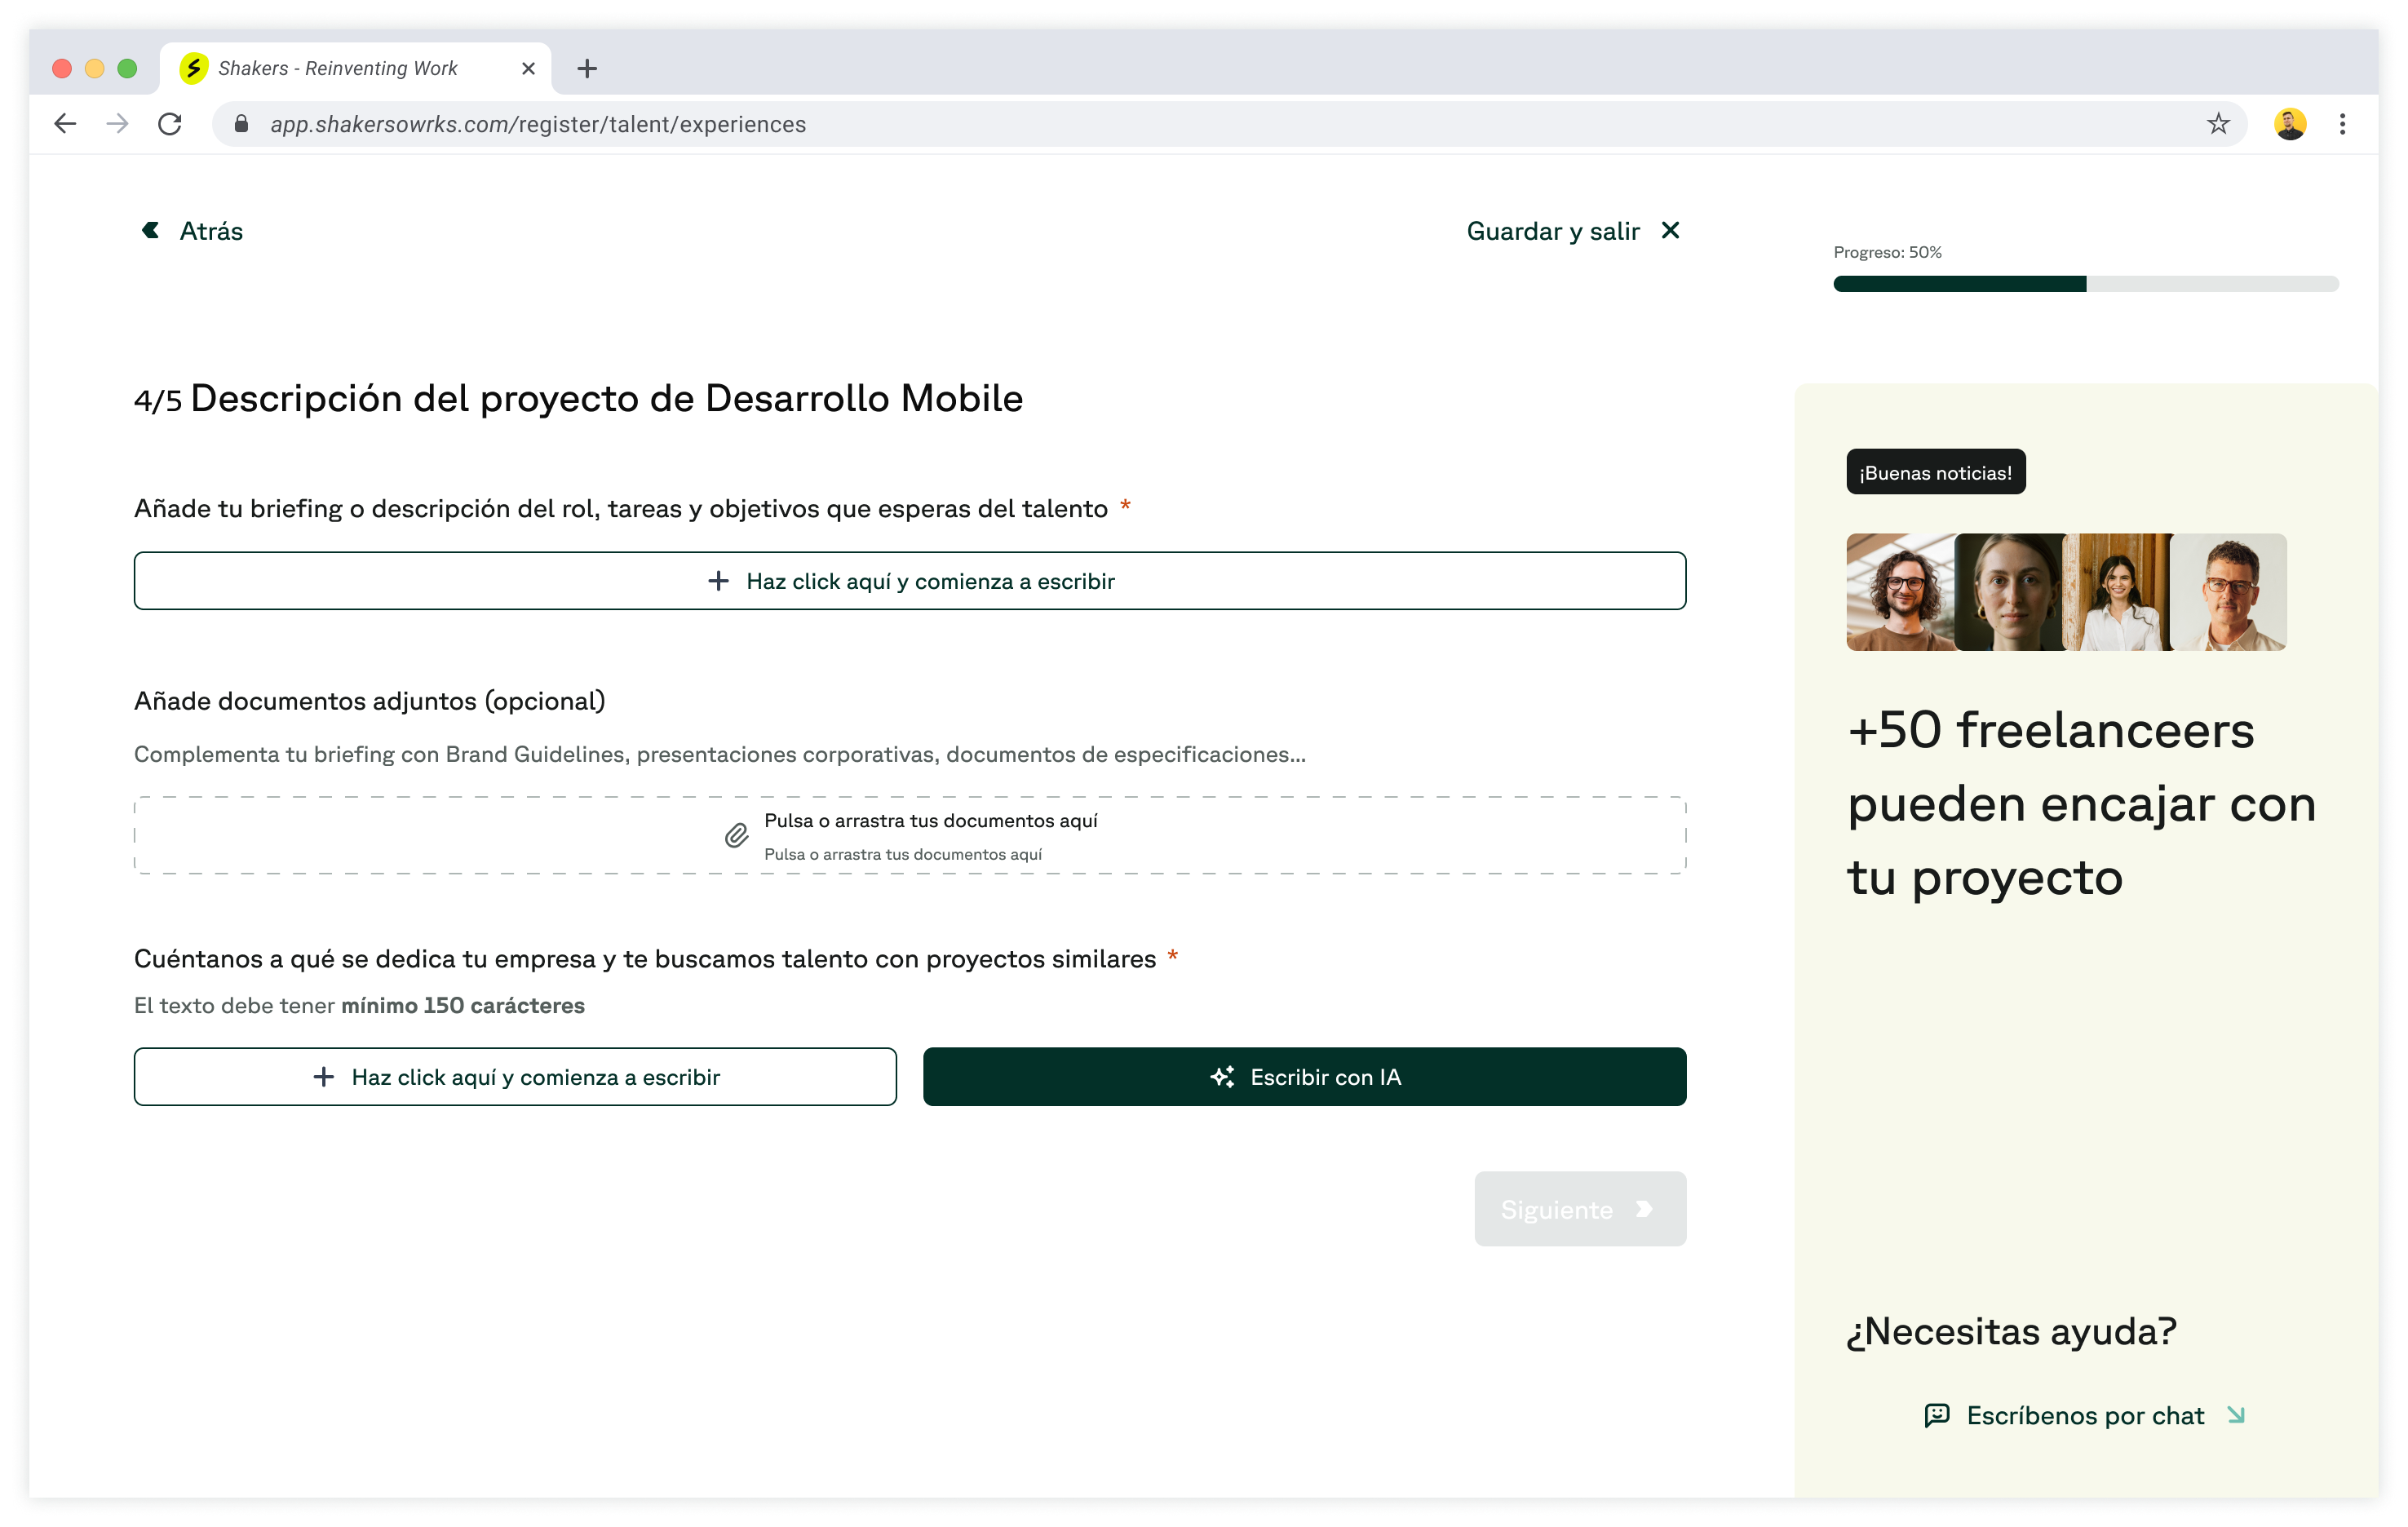This screenshot has width=2408, height=1527.
Task: Open the Chrome three-dot menu
Action: click(x=2341, y=123)
